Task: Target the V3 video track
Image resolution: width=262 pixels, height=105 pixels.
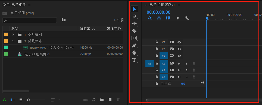Action: click(164, 42)
